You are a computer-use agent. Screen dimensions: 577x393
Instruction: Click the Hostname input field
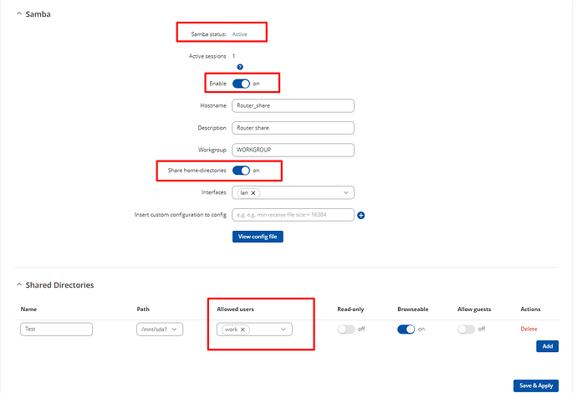click(293, 105)
